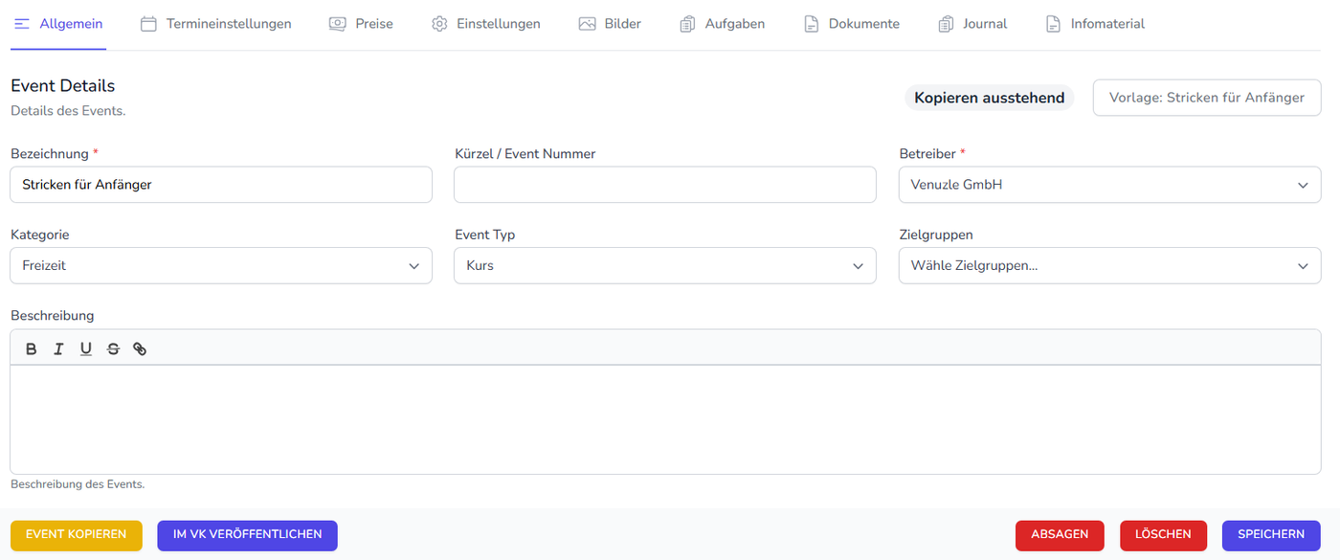Click the red Löschen button
The image size is (1340, 560).
point(1163,535)
